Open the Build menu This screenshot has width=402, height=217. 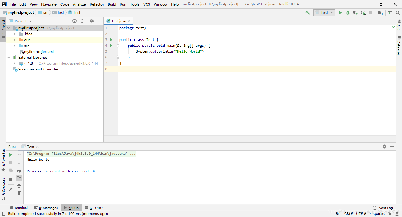tap(112, 4)
